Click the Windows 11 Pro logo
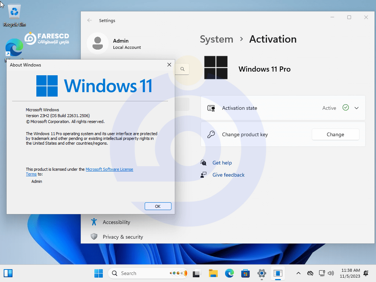This screenshot has height=282, width=376. pos(216,68)
